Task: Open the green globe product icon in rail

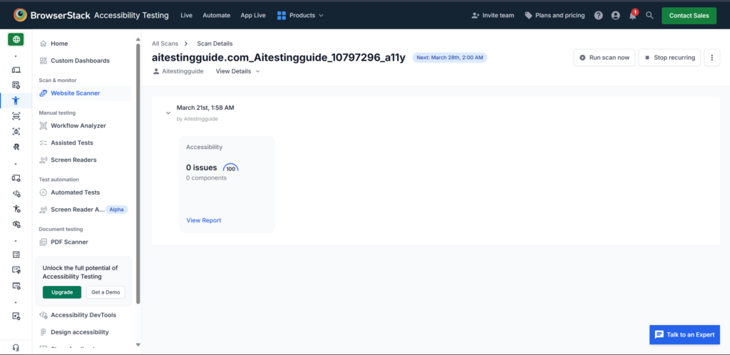Action: (16, 39)
